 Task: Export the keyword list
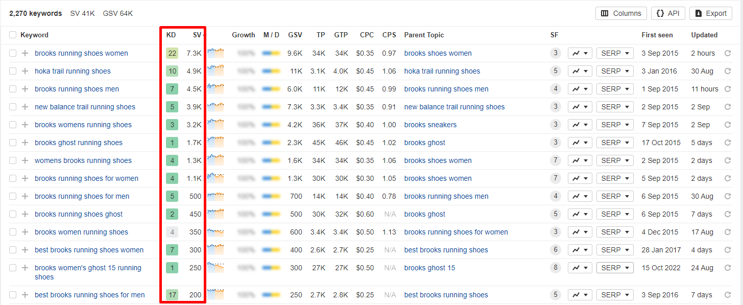click(x=711, y=13)
